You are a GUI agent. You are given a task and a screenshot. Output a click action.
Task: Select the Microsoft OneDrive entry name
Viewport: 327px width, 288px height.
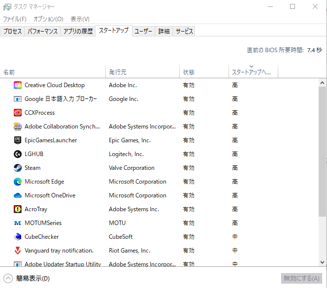[x=50, y=195]
